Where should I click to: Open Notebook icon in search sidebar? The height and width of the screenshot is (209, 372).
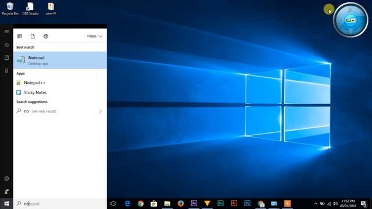[6, 57]
